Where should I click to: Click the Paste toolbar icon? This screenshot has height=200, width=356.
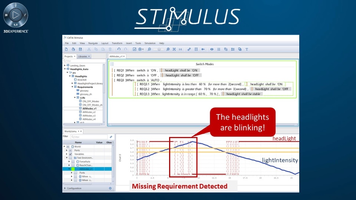coord(103,49)
